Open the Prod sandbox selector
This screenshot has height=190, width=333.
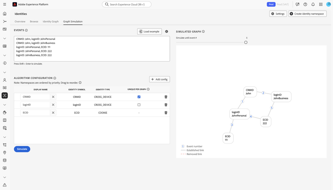click(x=271, y=4)
